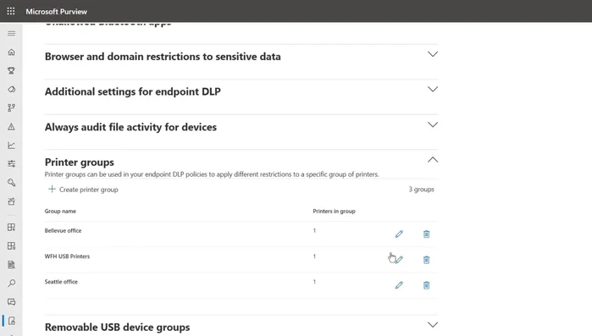Open the Trials gift box icon

(x=11, y=201)
